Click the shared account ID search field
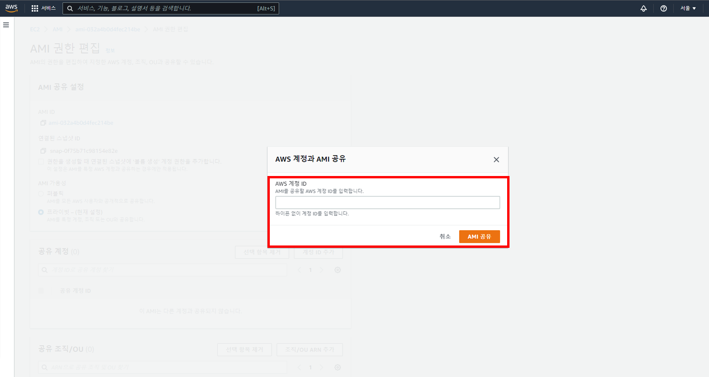 coord(162,270)
